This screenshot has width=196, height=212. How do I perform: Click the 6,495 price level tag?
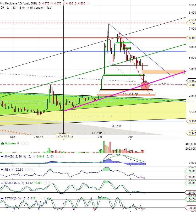191,38
